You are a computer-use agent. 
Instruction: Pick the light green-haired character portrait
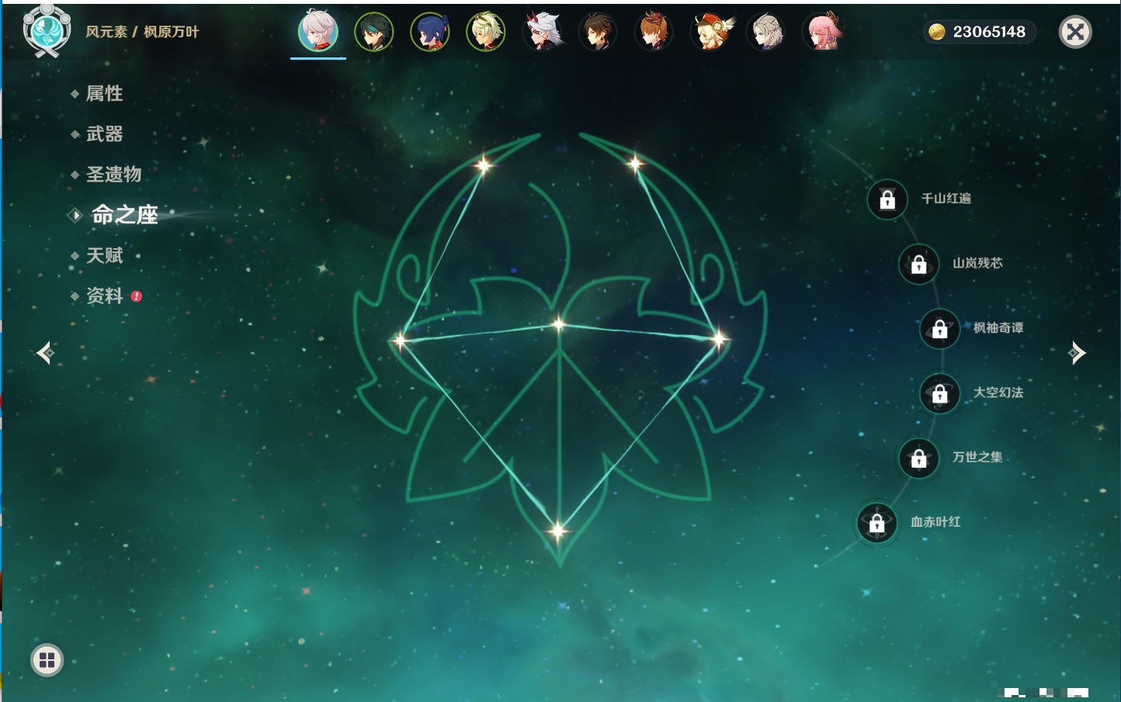tap(486, 32)
